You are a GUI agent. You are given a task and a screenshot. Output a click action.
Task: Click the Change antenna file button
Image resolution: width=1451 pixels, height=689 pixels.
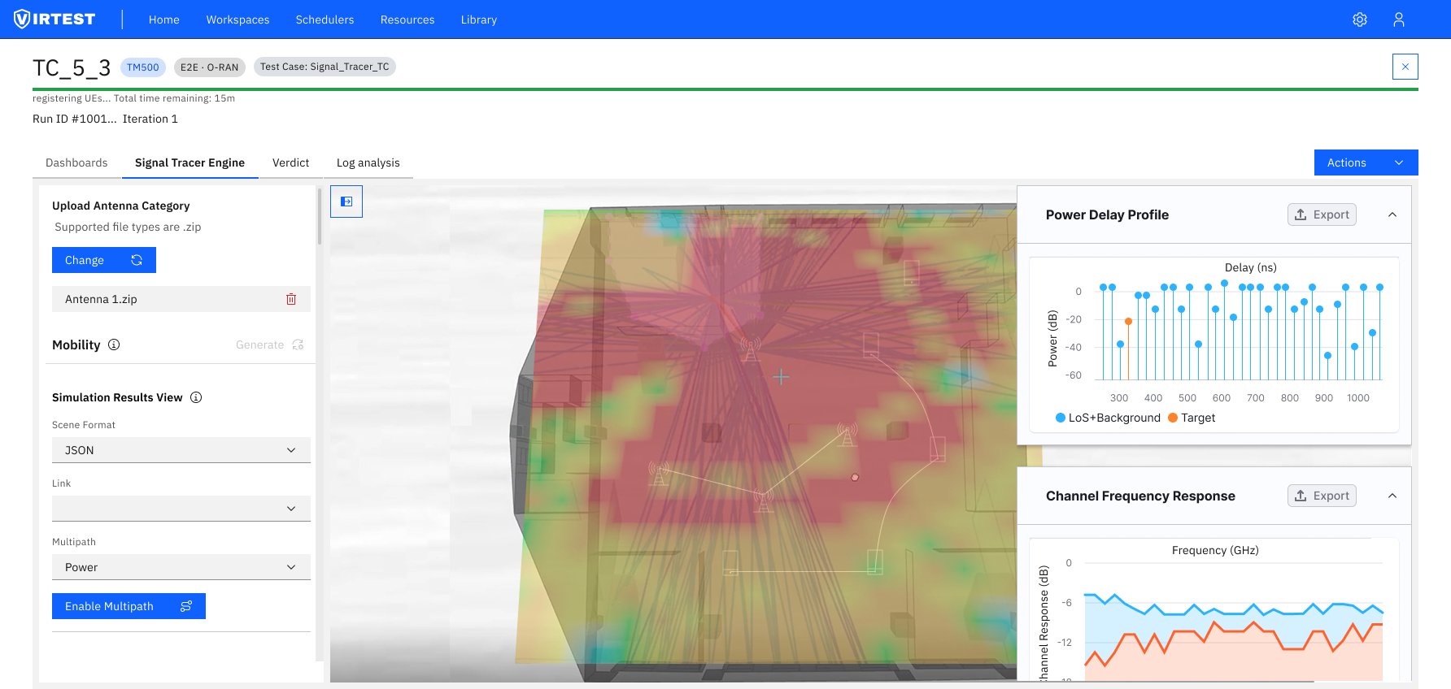pyautogui.click(x=103, y=260)
